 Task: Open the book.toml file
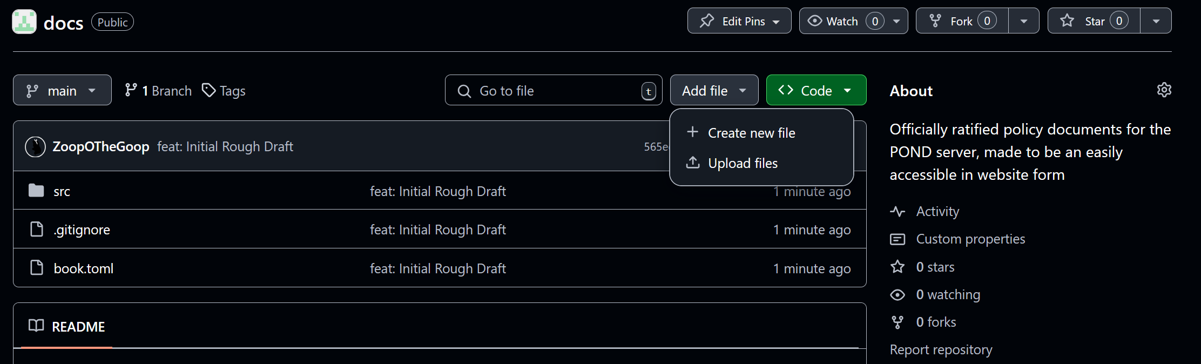click(x=83, y=268)
